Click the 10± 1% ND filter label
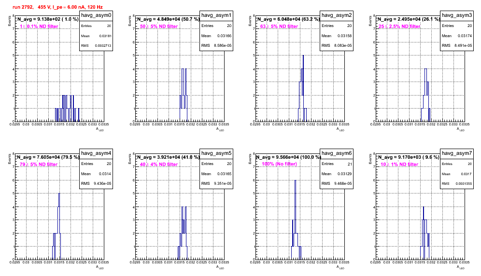 pyautogui.click(x=399, y=165)
